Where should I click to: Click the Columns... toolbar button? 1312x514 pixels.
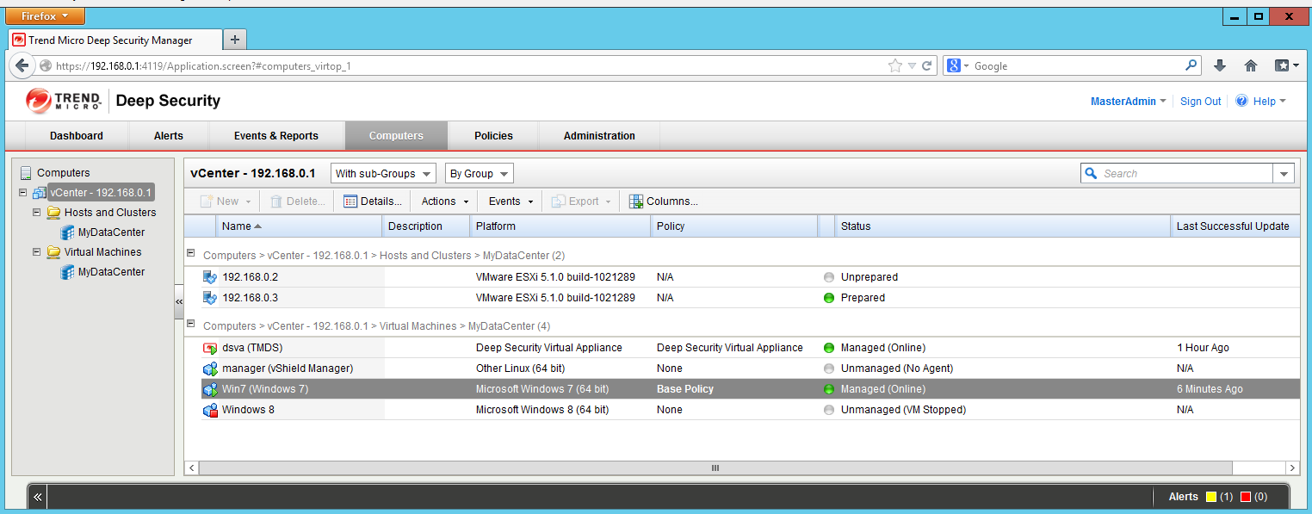click(664, 201)
